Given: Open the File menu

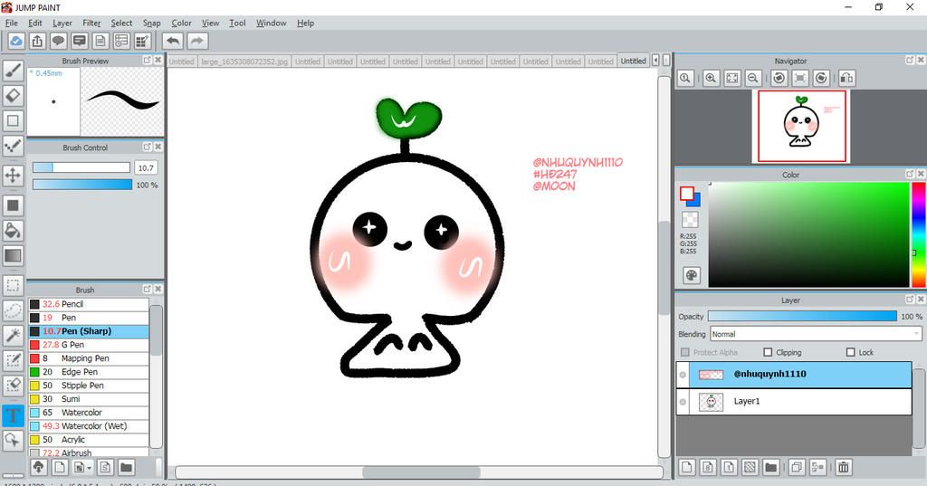Looking at the screenshot, I should pos(12,23).
